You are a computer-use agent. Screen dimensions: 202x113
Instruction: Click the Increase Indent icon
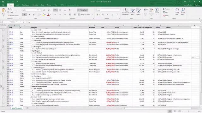74,15
